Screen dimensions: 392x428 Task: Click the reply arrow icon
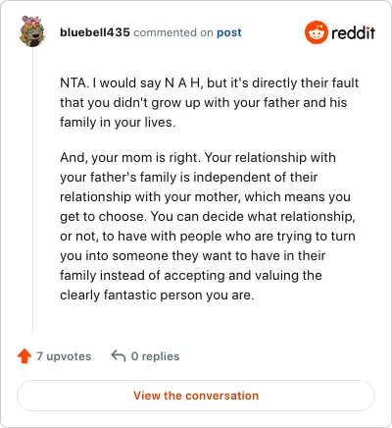[119, 355]
